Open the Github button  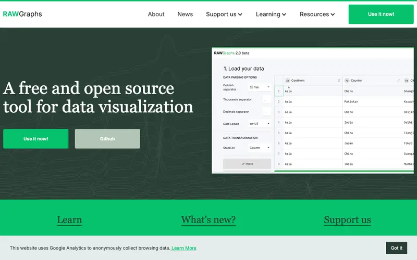pos(107,139)
